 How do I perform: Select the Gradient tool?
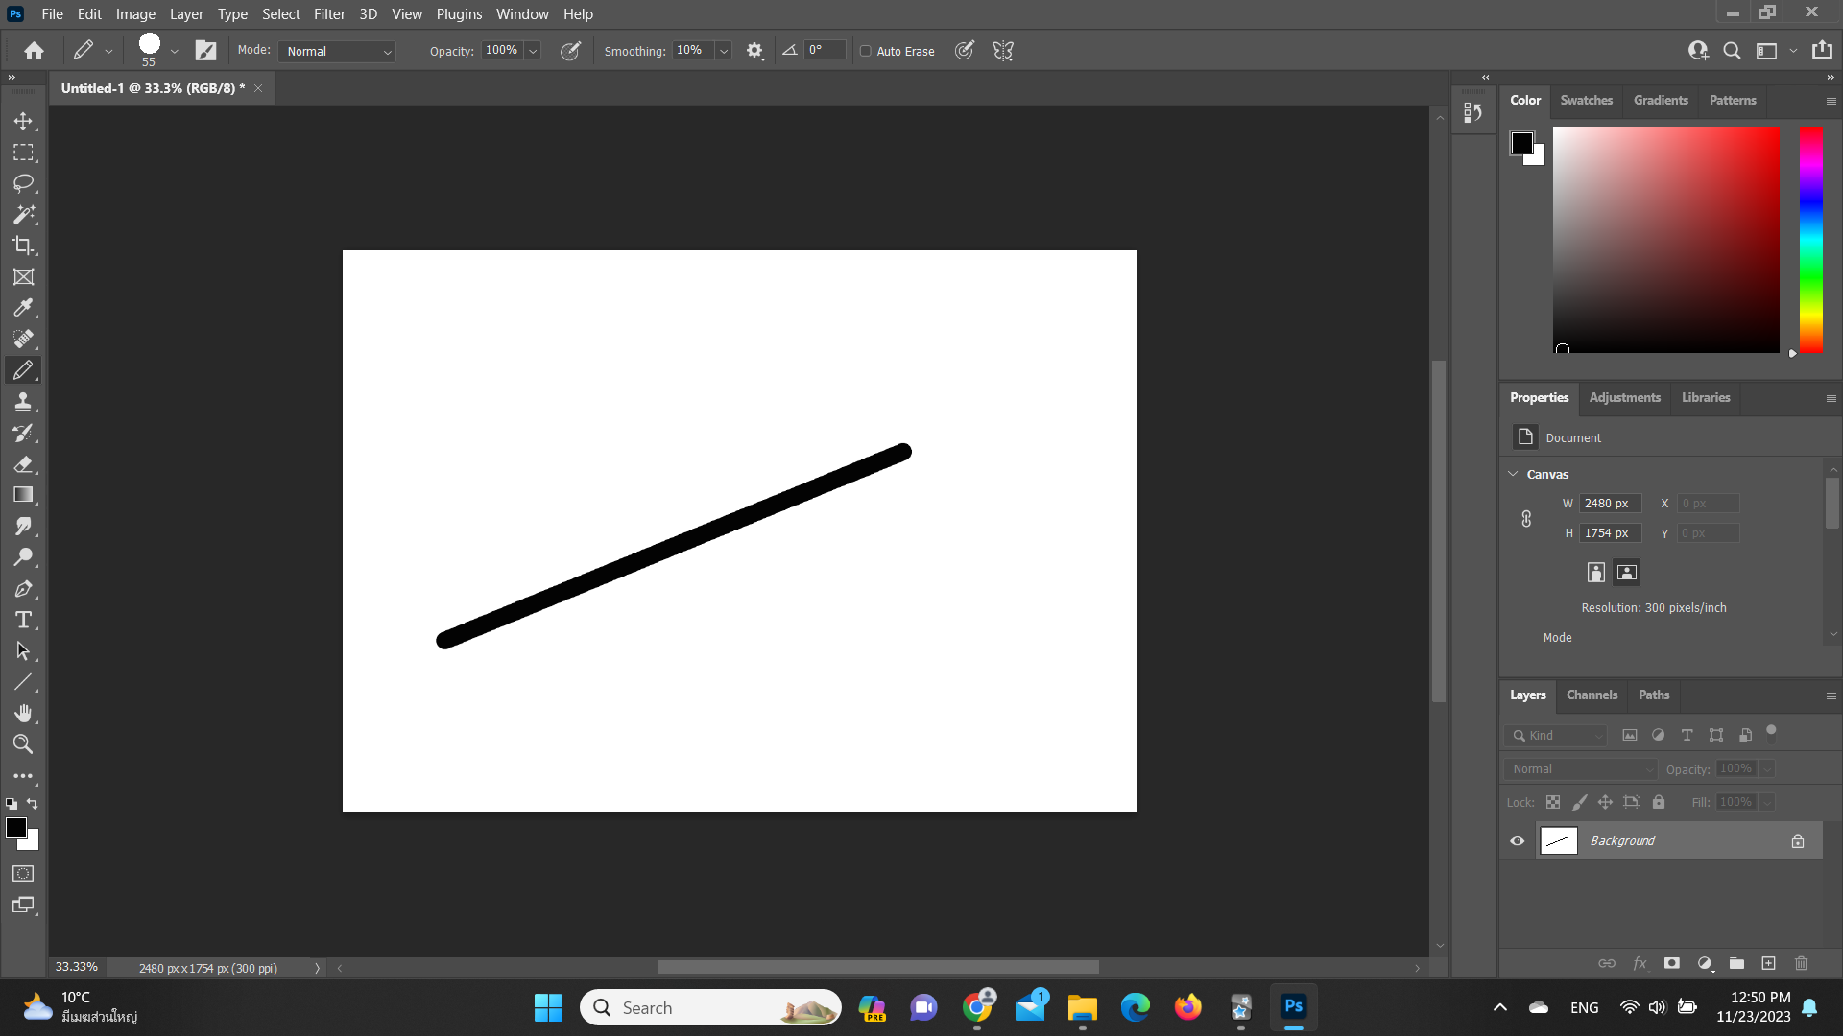23,495
